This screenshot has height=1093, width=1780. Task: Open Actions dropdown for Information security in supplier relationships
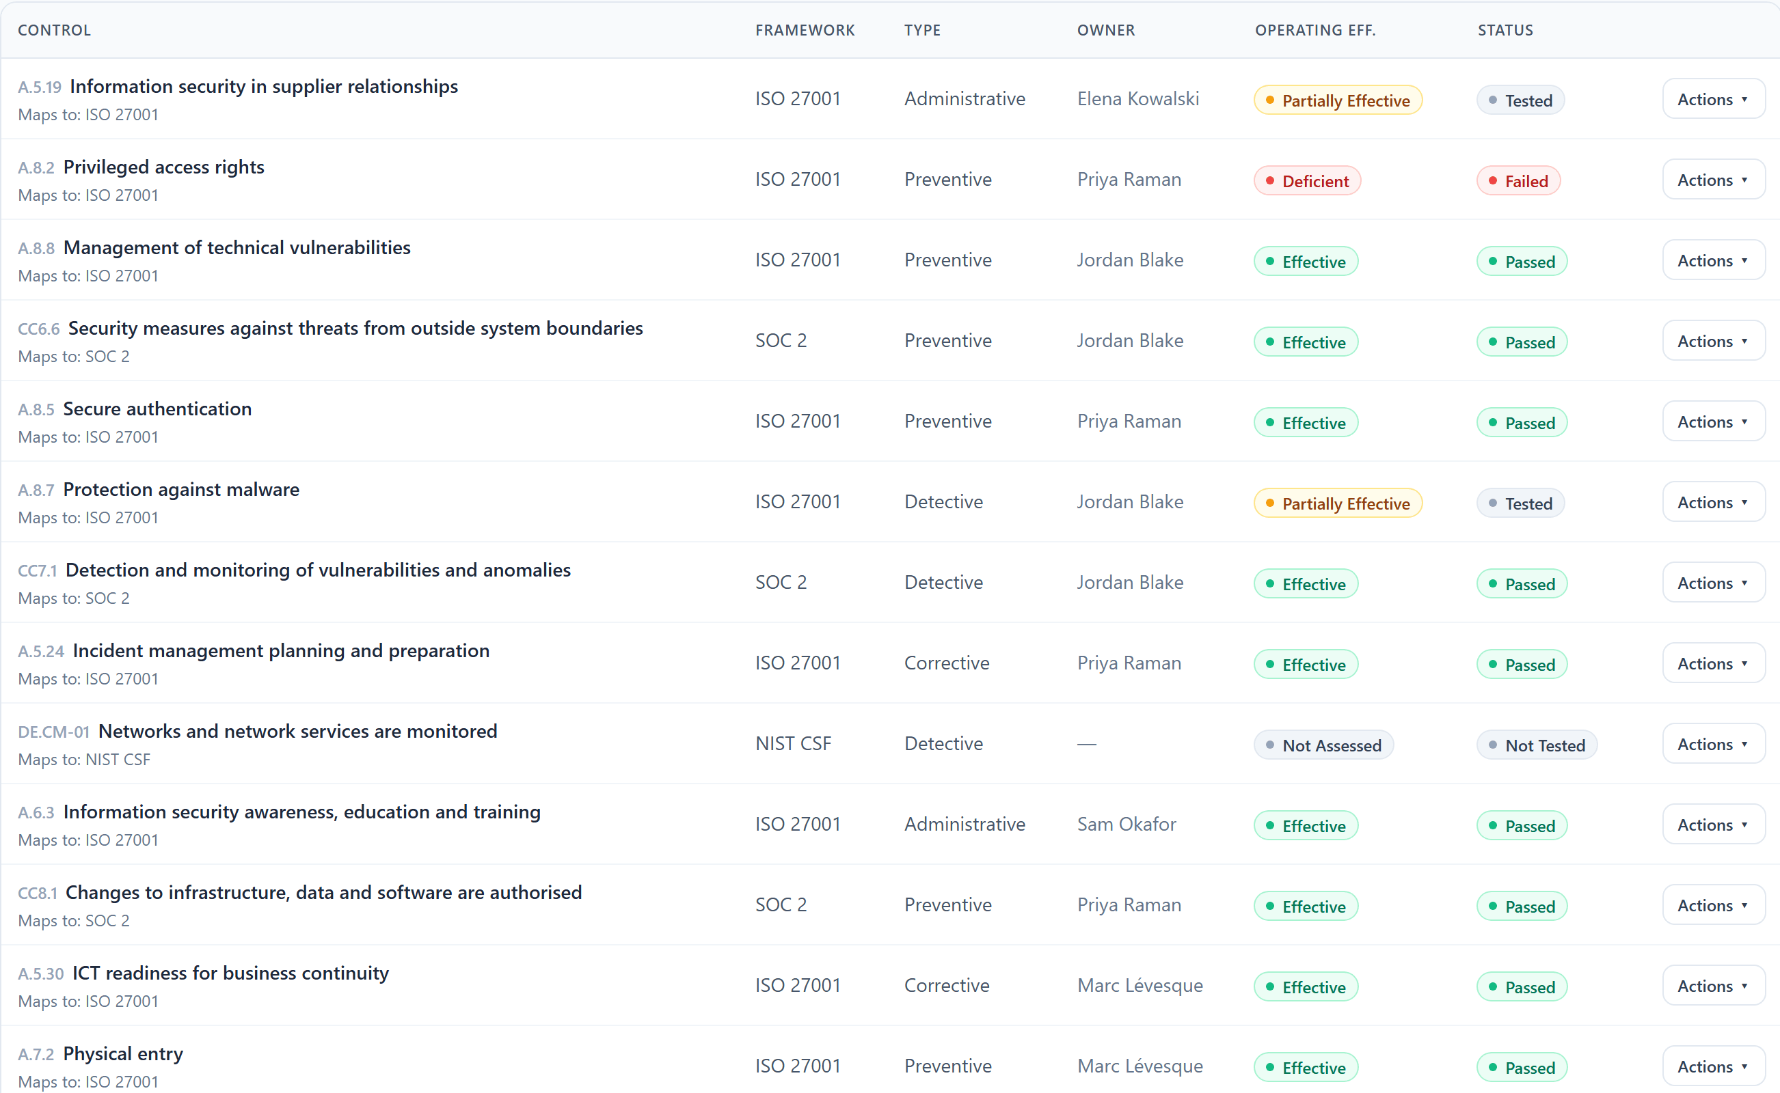click(x=1713, y=99)
